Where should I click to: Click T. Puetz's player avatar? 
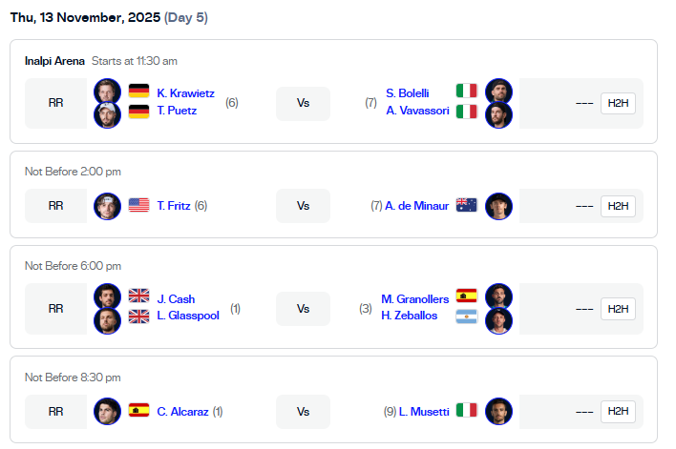tap(108, 115)
